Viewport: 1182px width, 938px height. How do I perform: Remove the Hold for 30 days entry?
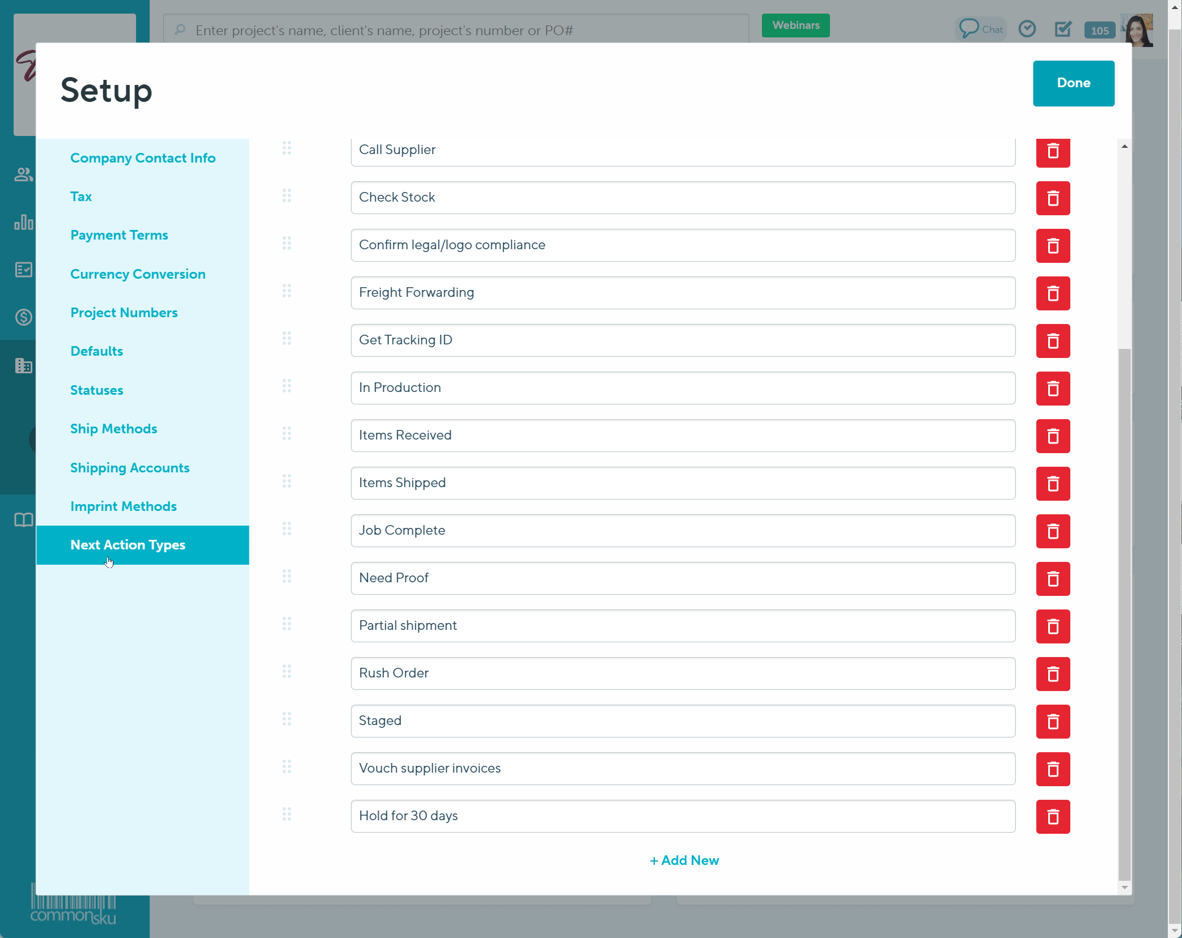point(1052,817)
